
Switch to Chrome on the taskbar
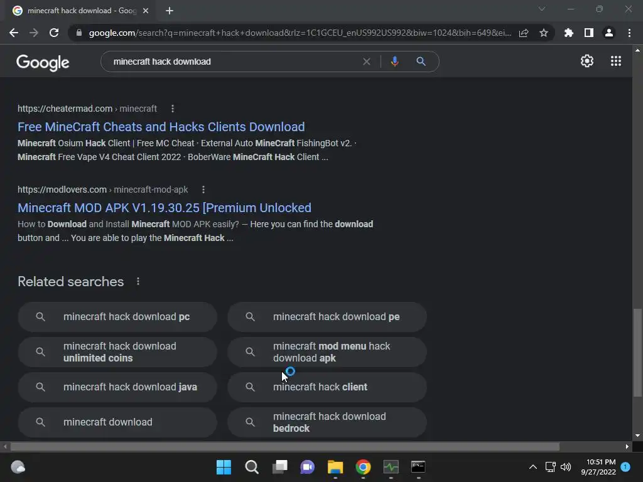363,467
